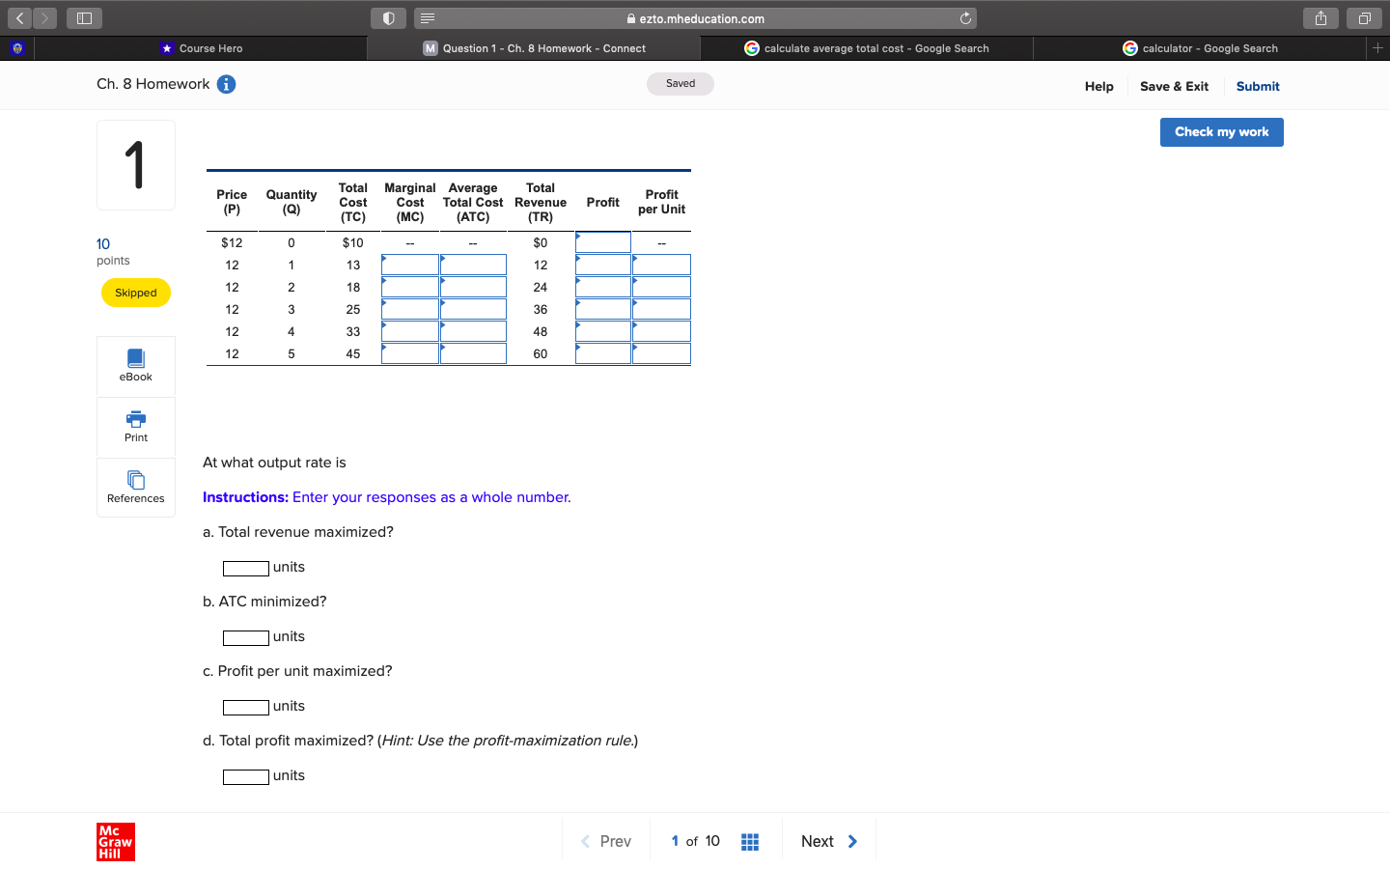Open the question navigator grid

(750, 841)
